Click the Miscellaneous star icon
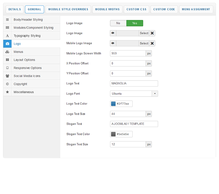The width and height of the screenshot is (219, 194). point(7,92)
